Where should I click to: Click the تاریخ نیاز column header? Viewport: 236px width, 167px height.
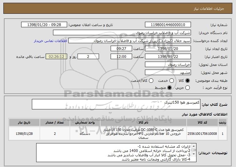[24, 123]
